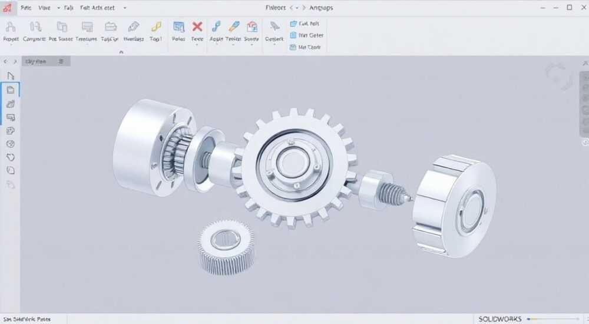
Task: Click the rounded-square left sidebar icon
Action: point(11,171)
